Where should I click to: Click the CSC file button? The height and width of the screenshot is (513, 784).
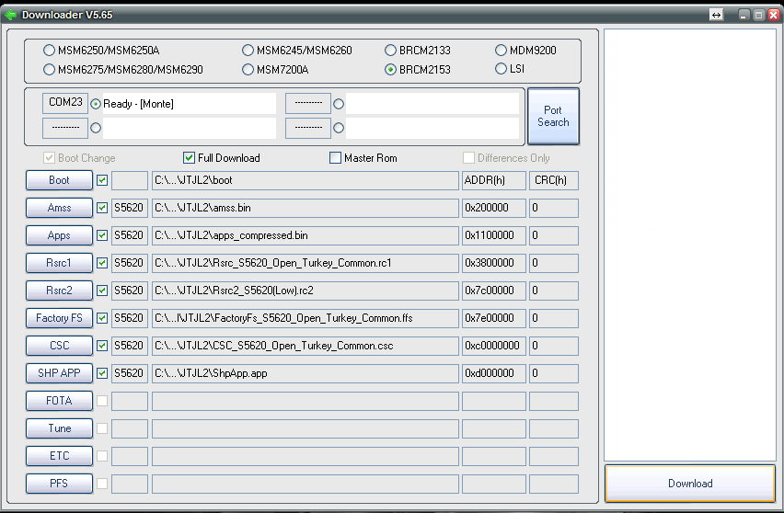pyautogui.click(x=59, y=346)
